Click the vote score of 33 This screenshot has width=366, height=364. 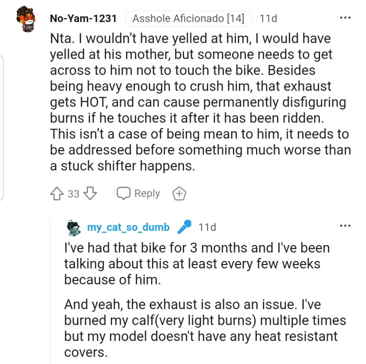click(x=74, y=194)
